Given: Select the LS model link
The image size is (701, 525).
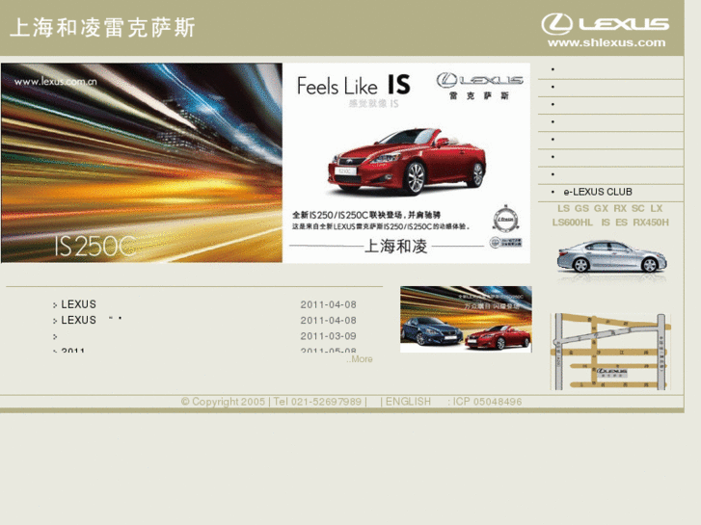Looking at the screenshot, I should (x=563, y=208).
